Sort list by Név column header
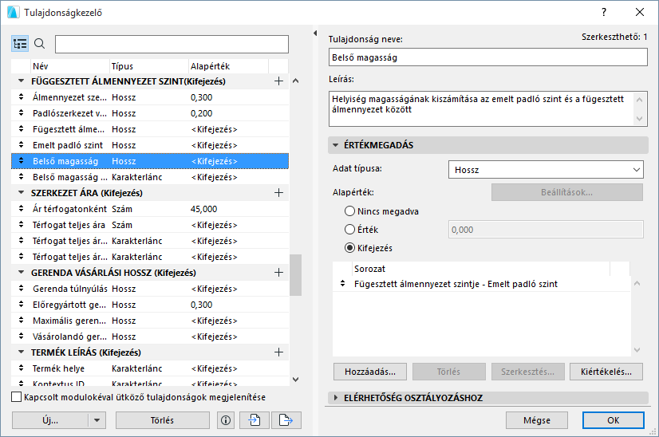 (70, 66)
